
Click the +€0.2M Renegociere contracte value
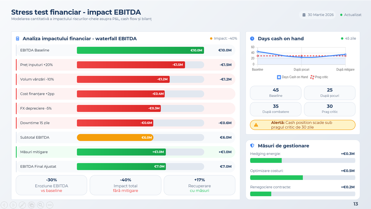tap(348, 187)
